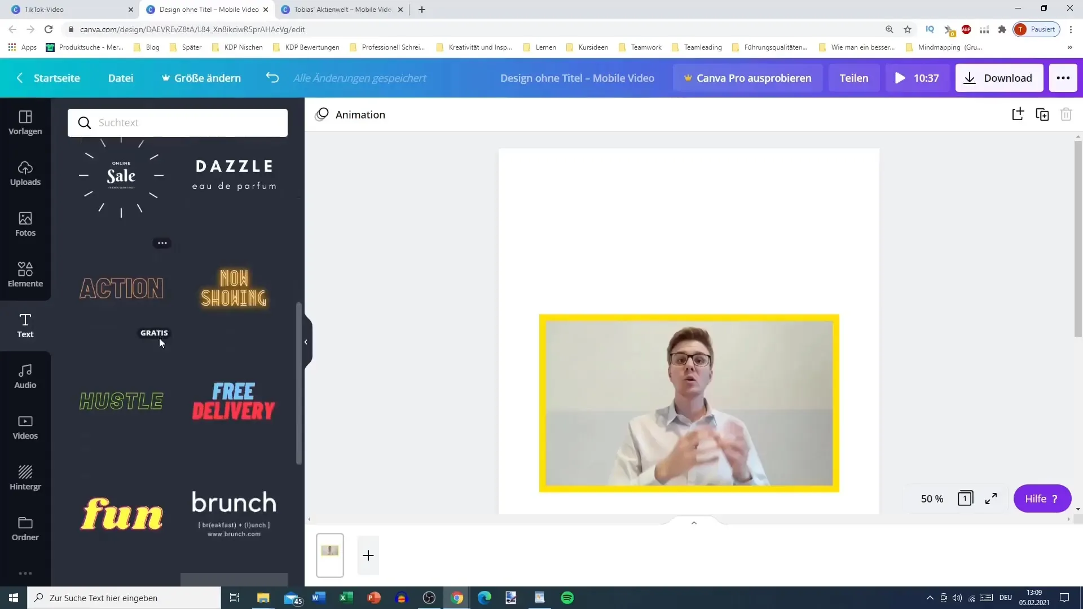Click the Suchtext search field

[x=178, y=122]
